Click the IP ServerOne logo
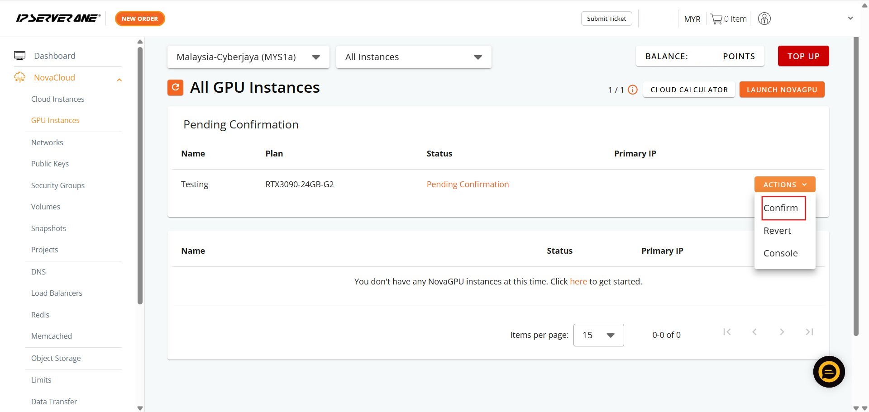Viewport: 869px width, 412px height. (x=58, y=19)
